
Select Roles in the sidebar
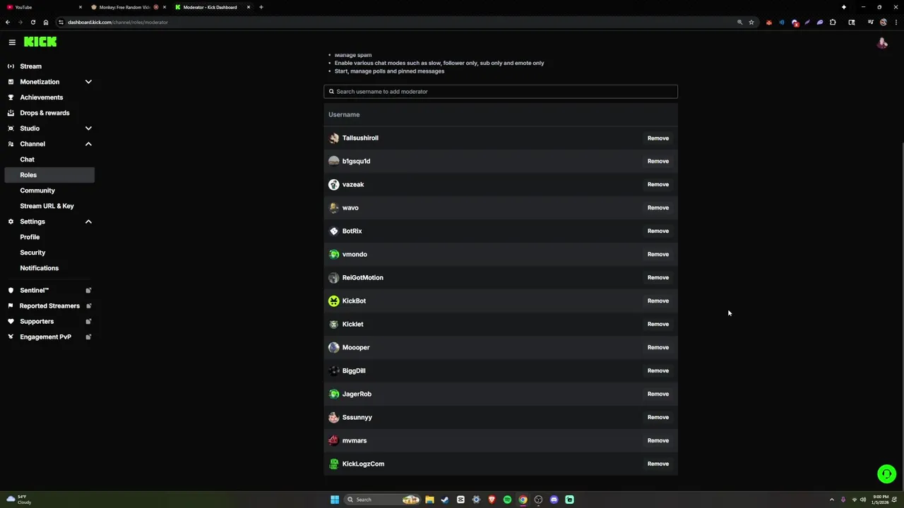pyautogui.click(x=49, y=175)
